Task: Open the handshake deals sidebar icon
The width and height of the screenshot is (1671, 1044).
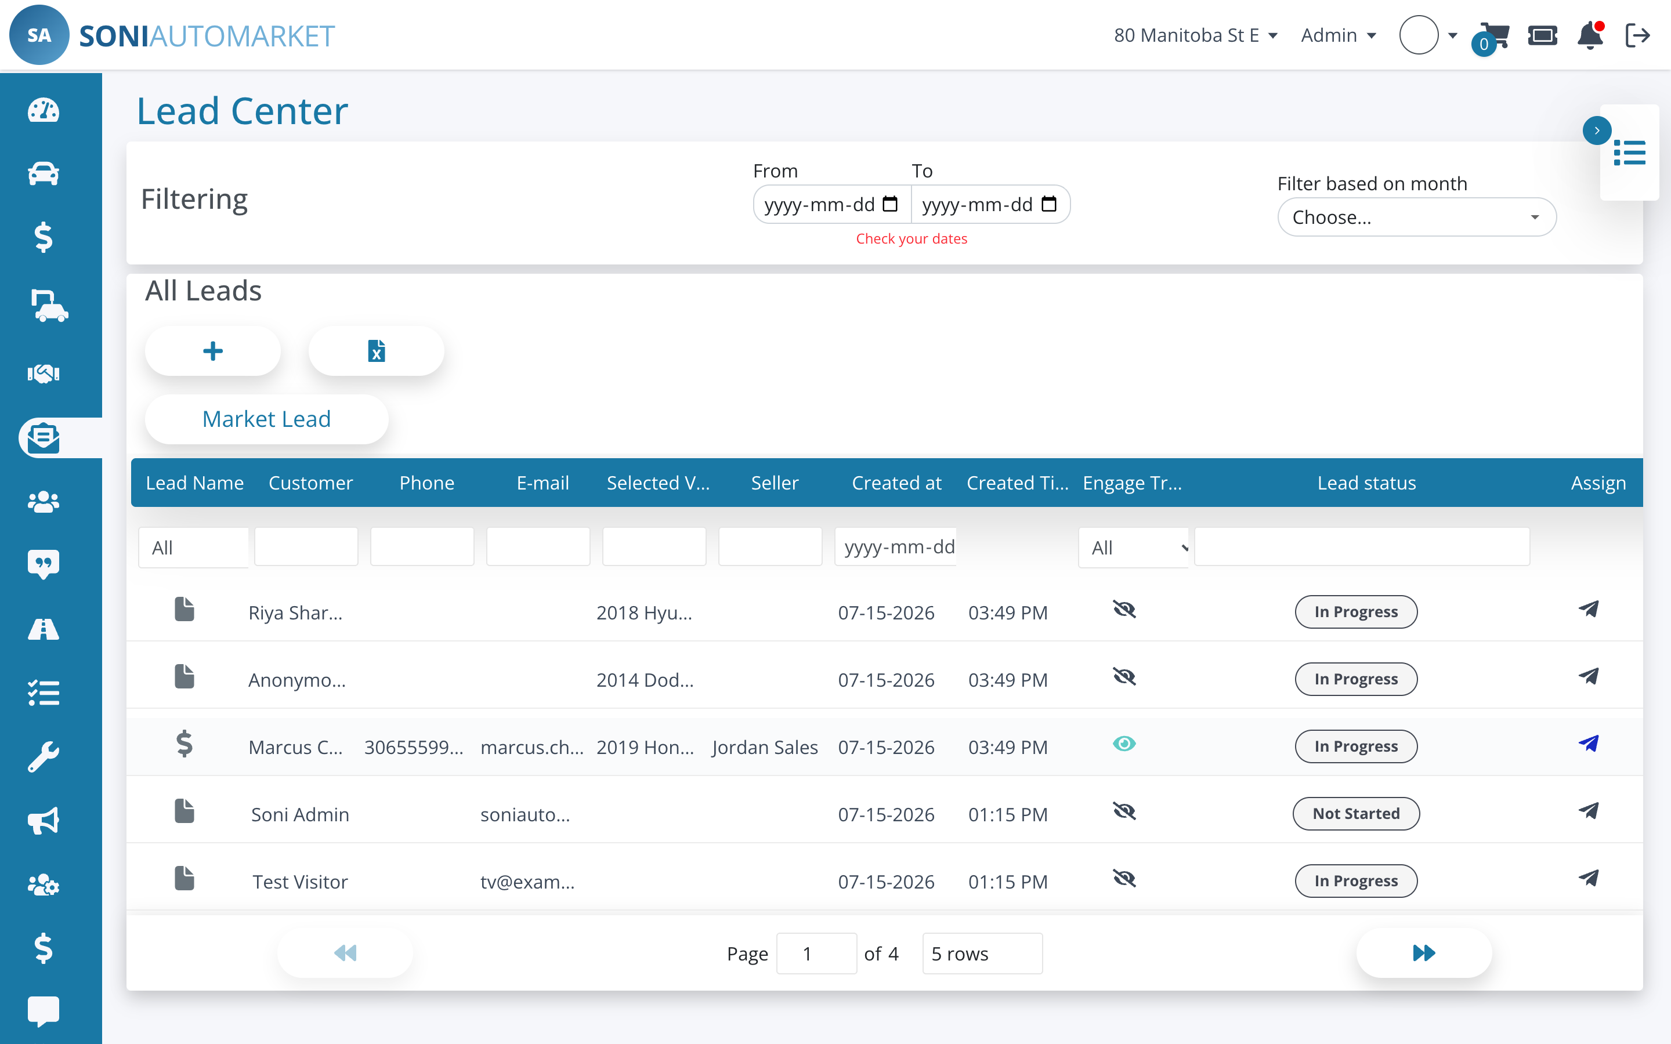Action: point(43,374)
